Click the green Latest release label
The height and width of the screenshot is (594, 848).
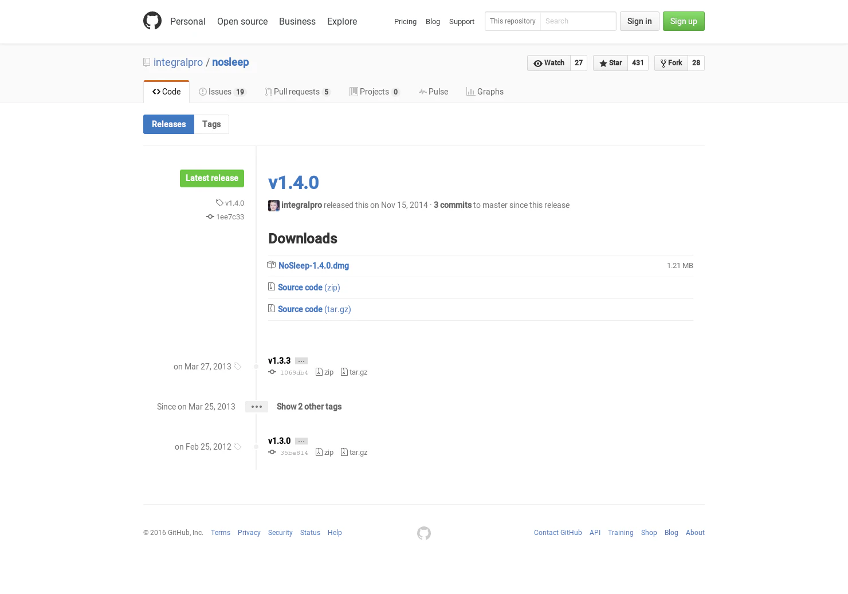pyautogui.click(x=212, y=178)
